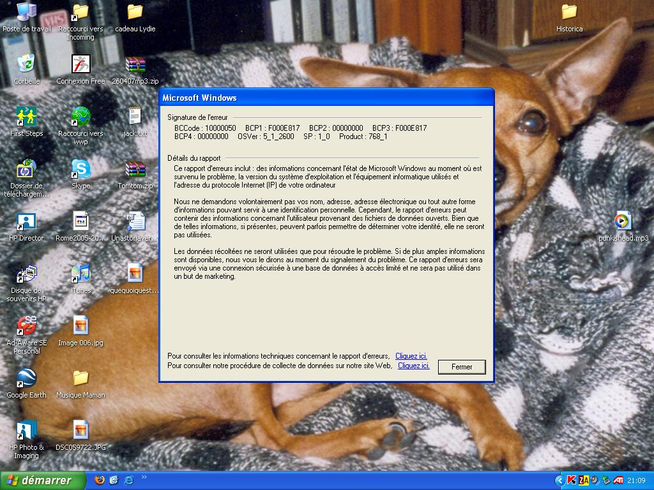Image resolution: width=654 pixels, height=490 pixels.
Task: Click the Signature de l'erreur heading
Action: pos(197,117)
